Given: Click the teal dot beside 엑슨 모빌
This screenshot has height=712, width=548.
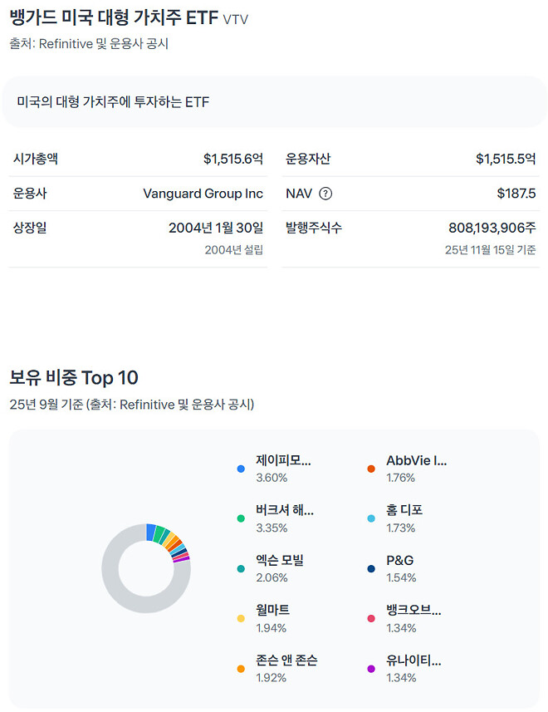Looking at the screenshot, I should coord(241,569).
